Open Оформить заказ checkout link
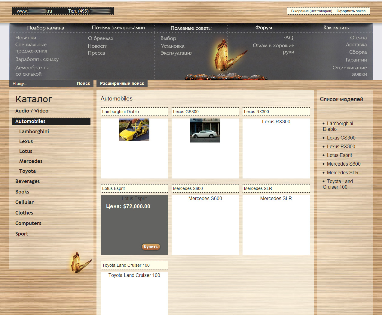The image size is (382, 315). (351, 11)
